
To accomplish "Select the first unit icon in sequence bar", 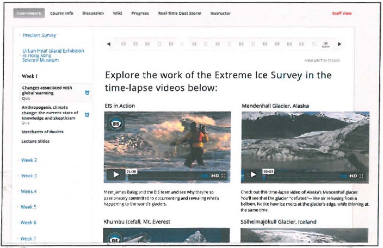I will point(123,44).
